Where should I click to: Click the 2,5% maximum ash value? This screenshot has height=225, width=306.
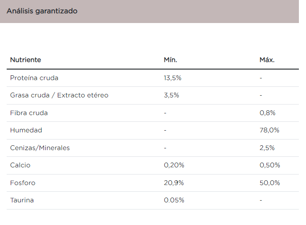pos(267,148)
